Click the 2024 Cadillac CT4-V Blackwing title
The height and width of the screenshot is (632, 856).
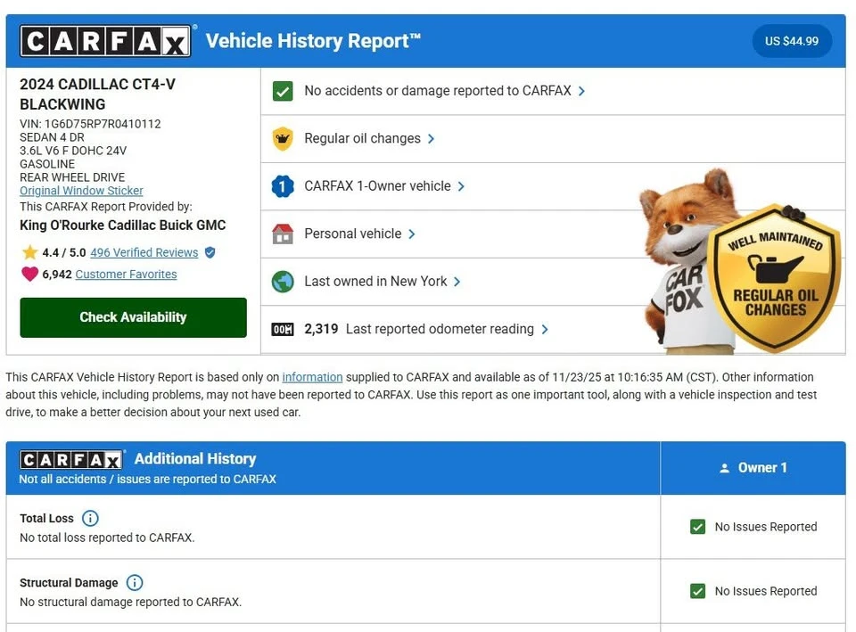coord(98,94)
